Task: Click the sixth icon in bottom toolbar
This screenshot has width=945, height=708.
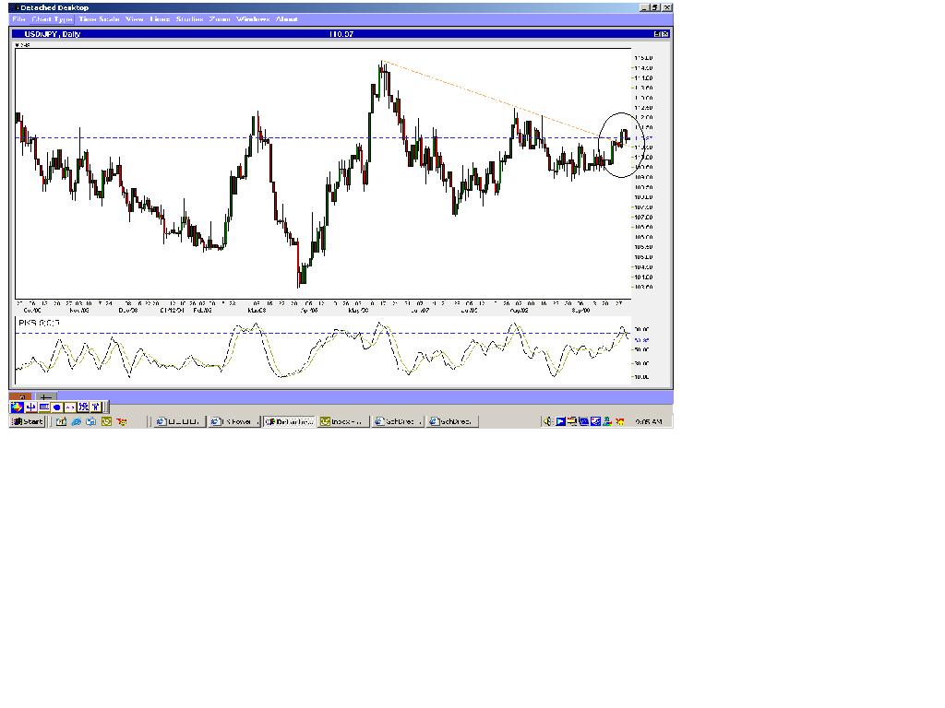Action: [x=83, y=407]
